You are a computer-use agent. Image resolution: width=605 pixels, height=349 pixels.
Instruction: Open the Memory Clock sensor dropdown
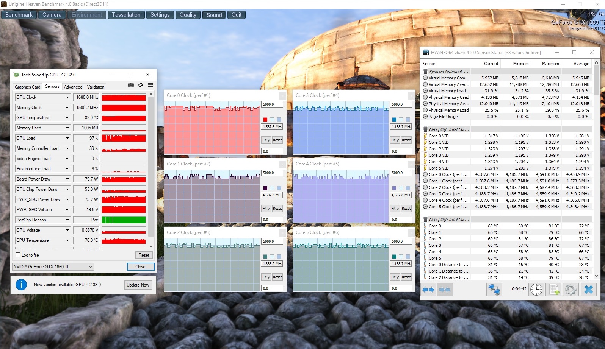click(67, 108)
